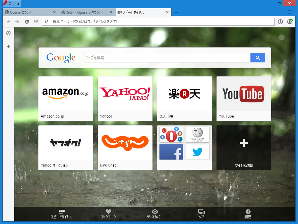The width and height of the screenshot is (298, 224).
Task: Open the Yahoo! Japan speed dial tile
Action: click(125, 99)
